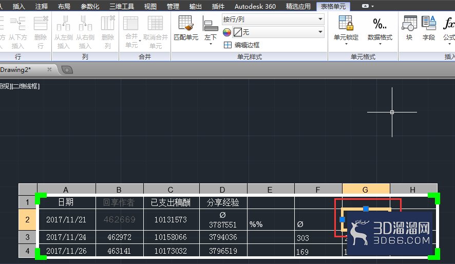
Task: Click the Match Cell (匹配单元) icon
Action: (186, 23)
